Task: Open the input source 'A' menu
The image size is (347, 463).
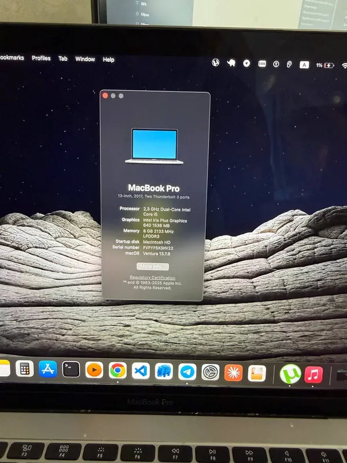Action: click(304, 65)
